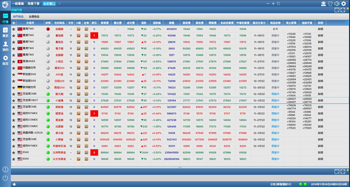Toggle favorite star for 比特幣美金 row
This screenshot has width=350, height=187.
coord(14,153)
